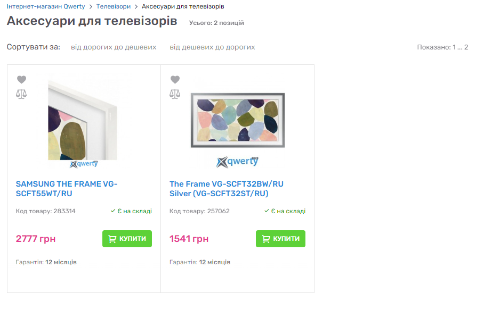Click Аксесуари для телевізорів breadcrumb item
The image size is (484, 310).
coord(183,6)
